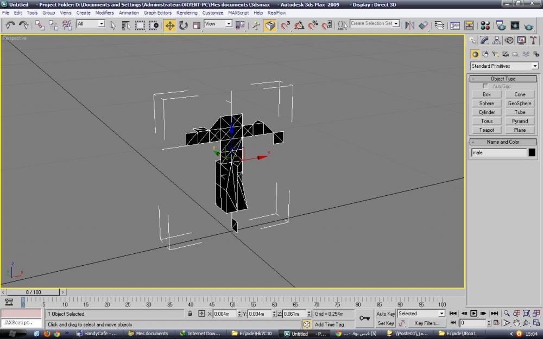Toggle Auto Key animation mode
This screenshot has width=543, height=339.
click(x=386, y=314)
